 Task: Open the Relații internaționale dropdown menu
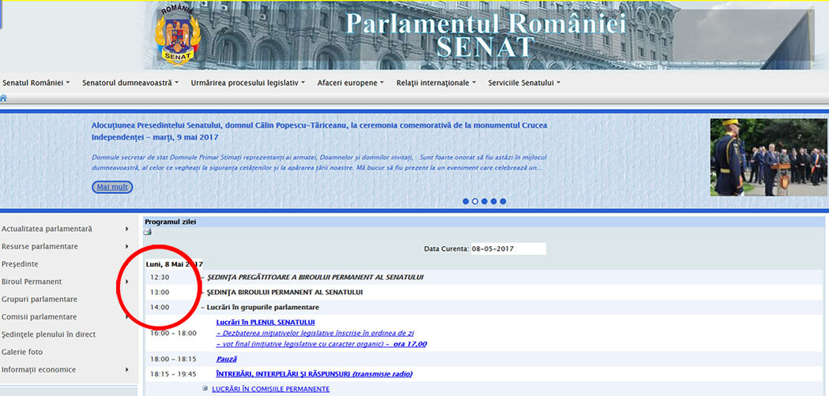[436, 83]
